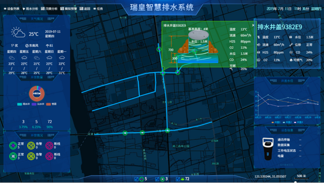Select the 星期一 forecast rain icon
The height and width of the screenshot is (183, 324).
pyautogui.click(x=62, y=58)
